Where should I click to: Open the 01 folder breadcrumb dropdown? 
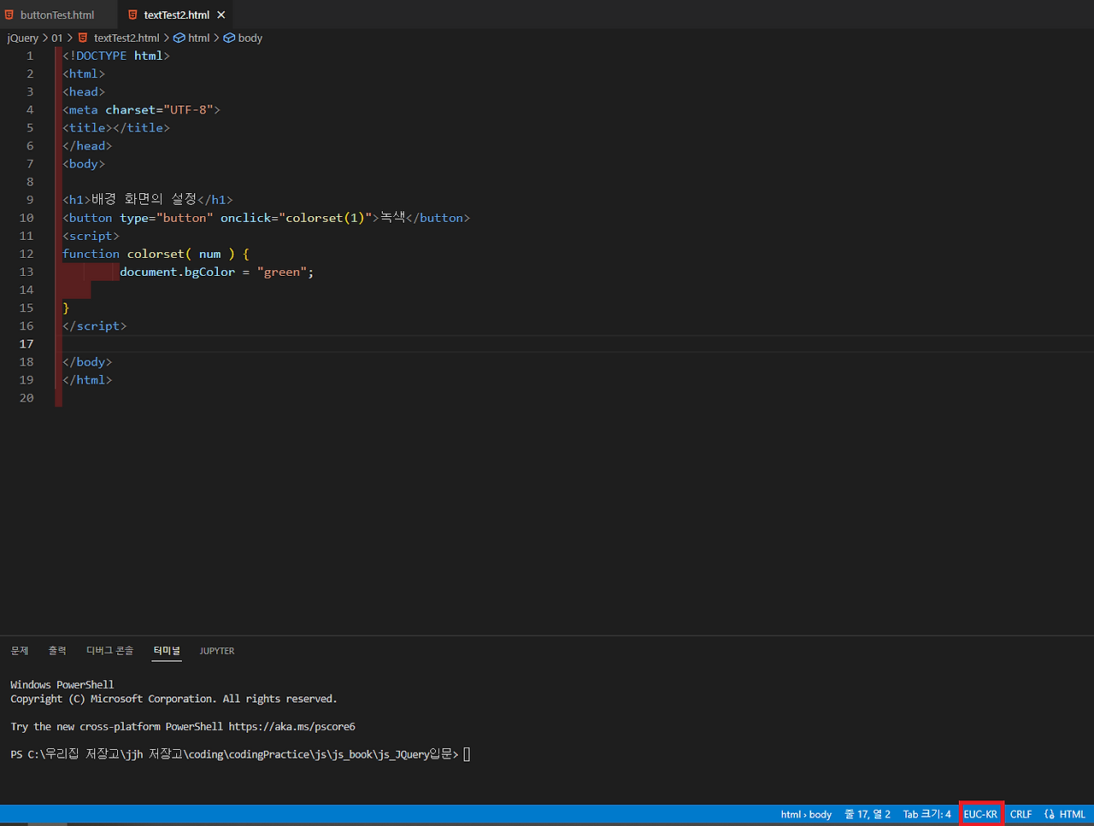pyautogui.click(x=56, y=38)
